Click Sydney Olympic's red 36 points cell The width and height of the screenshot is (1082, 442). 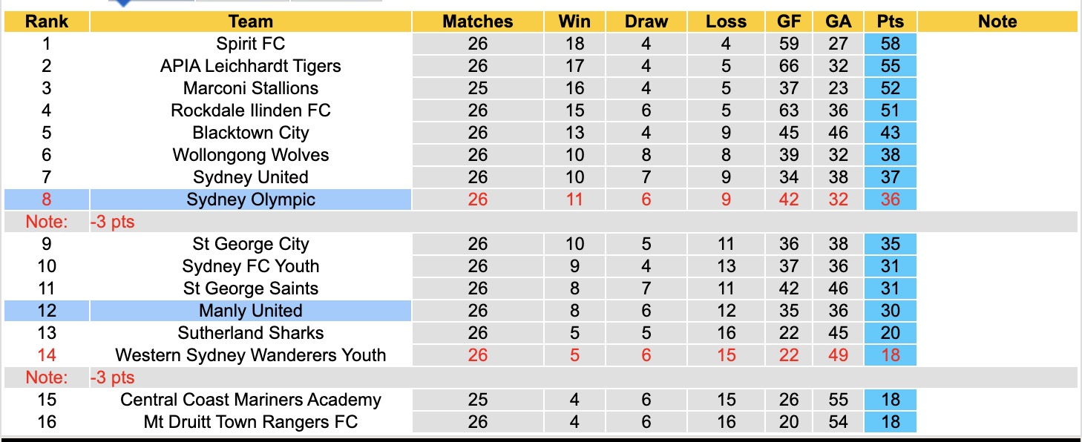click(891, 199)
